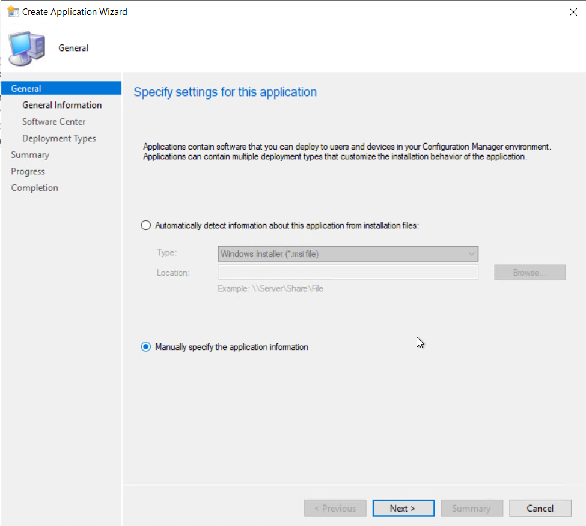Select General in the wizard sidebar
This screenshot has width=586, height=526.
pyautogui.click(x=26, y=88)
